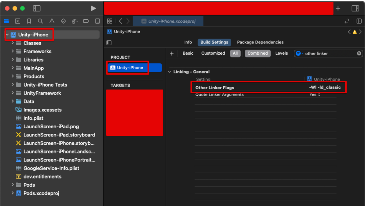Click the Run play button
The height and width of the screenshot is (206, 365).
93,8
